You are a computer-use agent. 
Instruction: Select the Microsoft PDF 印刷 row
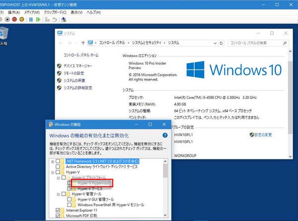tap(81, 216)
